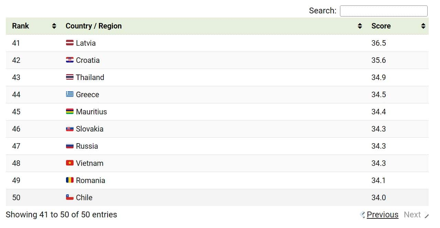Click the Greece flag icon

(x=70, y=94)
